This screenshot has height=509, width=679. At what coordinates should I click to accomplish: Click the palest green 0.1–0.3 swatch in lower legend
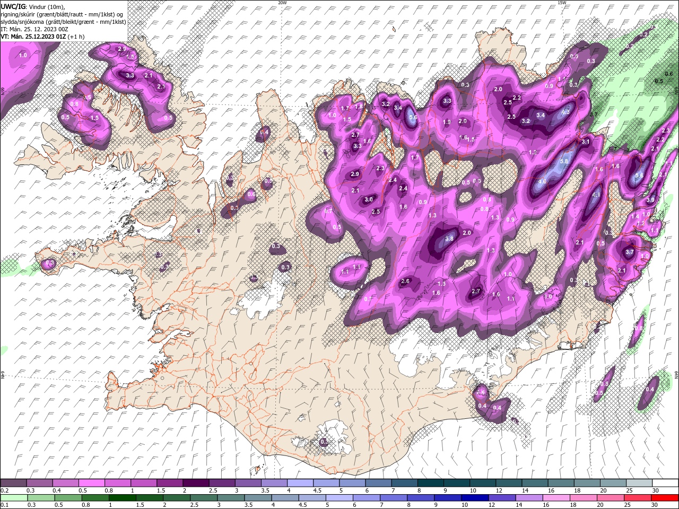coord(14,498)
